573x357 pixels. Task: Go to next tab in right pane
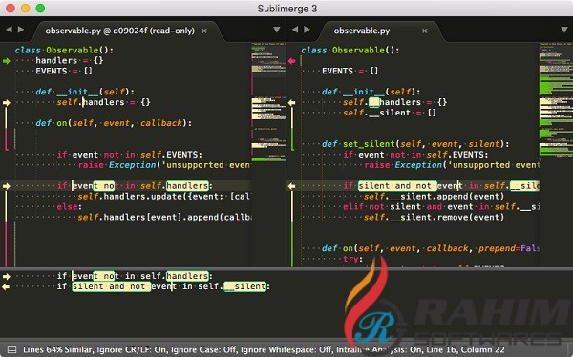[x=307, y=30]
